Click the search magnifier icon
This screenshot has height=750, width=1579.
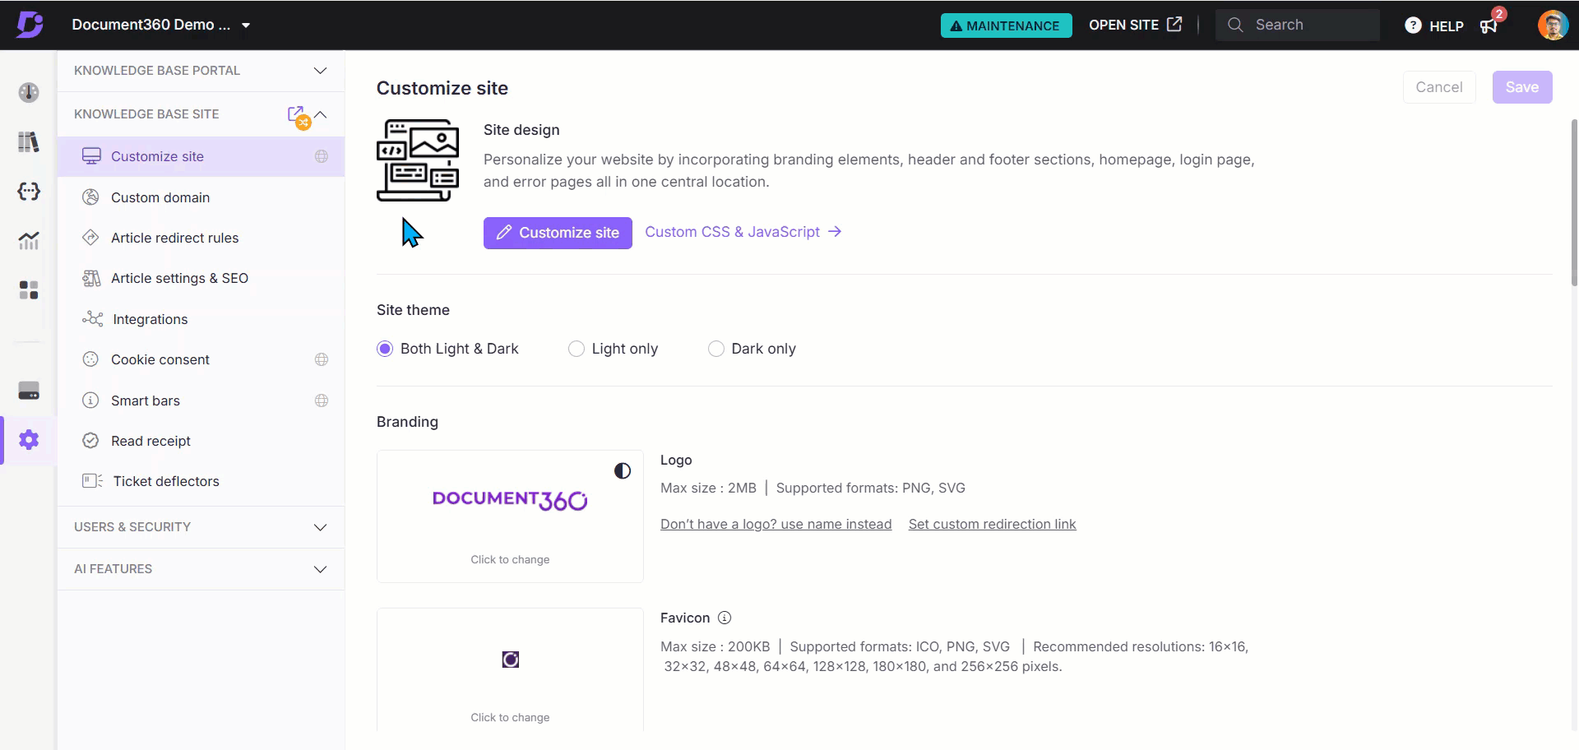pyautogui.click(x=1235, y=25)
